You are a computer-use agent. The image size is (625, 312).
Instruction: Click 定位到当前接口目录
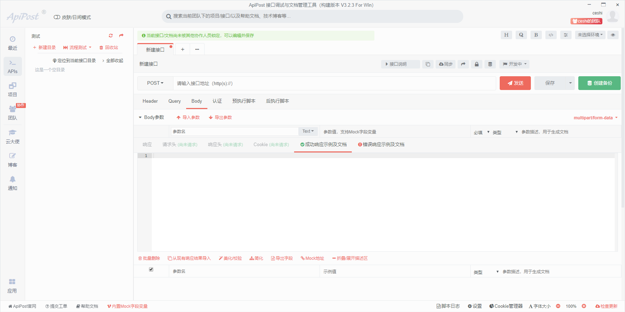pos(74,61)
